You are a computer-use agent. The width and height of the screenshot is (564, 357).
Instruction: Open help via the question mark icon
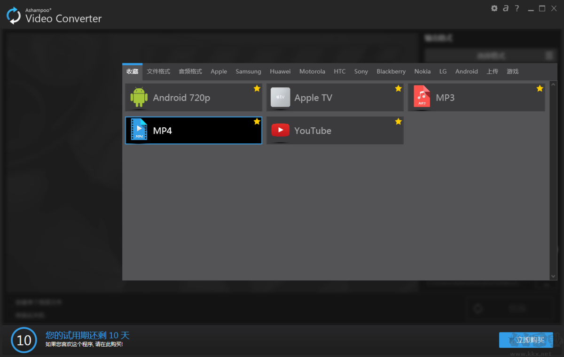517,8
